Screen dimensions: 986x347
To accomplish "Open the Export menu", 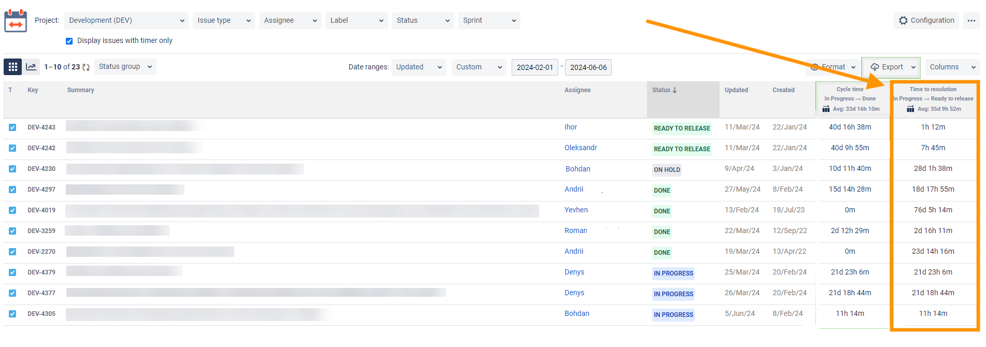I will 891,67.
